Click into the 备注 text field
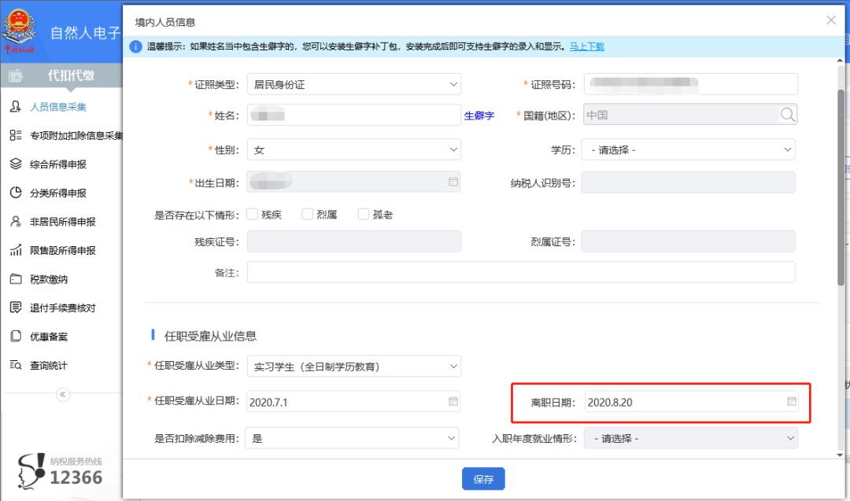The width and height of the screenshot is (850, 501). 520,272
